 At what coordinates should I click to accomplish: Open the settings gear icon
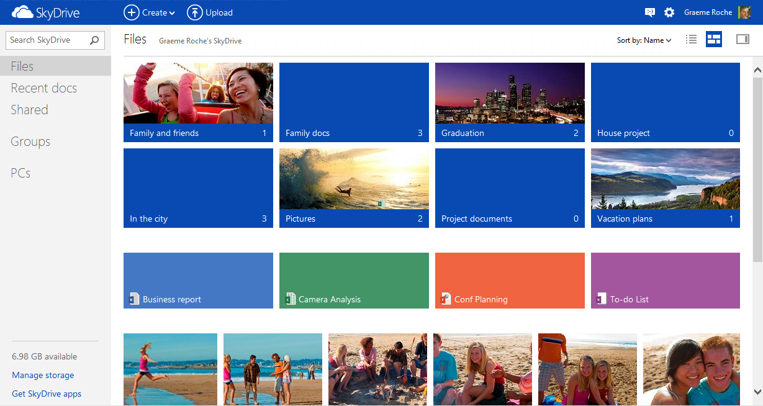click(669, 12)
